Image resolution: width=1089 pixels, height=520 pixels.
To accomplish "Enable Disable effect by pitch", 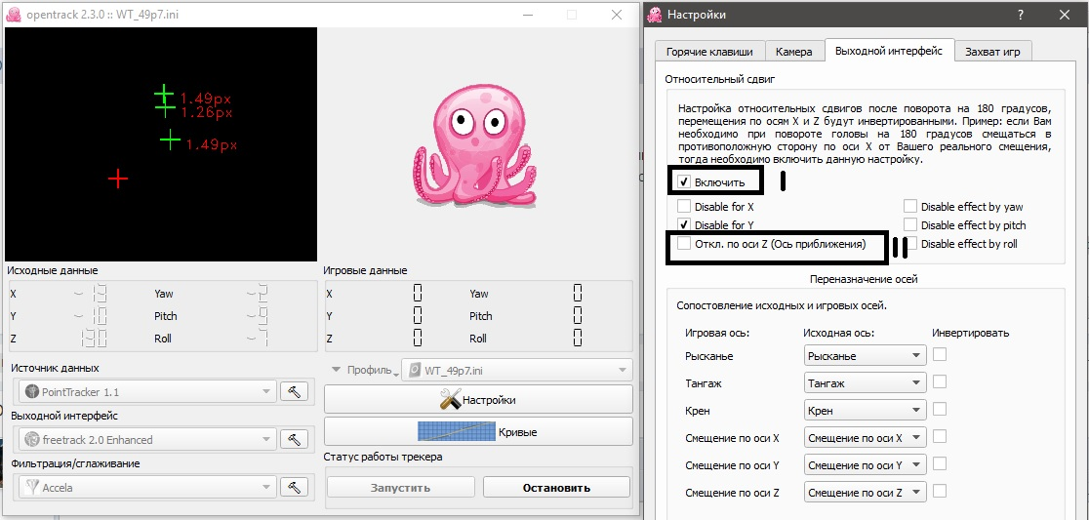I will (x=909, y=225).
